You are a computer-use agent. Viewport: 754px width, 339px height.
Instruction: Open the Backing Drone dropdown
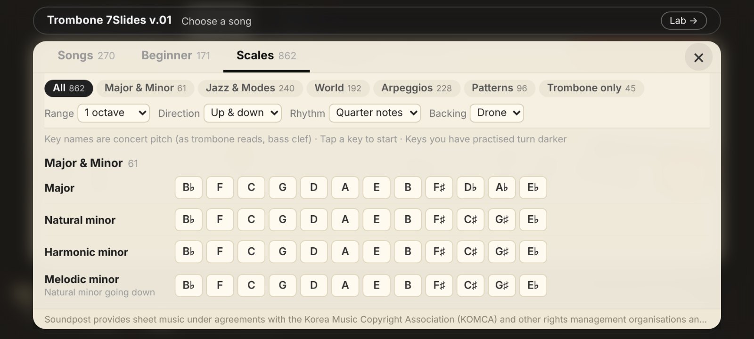[497, 113]
